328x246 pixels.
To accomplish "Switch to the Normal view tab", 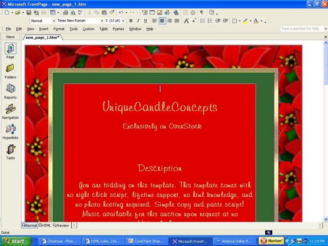I will point(30,225).
